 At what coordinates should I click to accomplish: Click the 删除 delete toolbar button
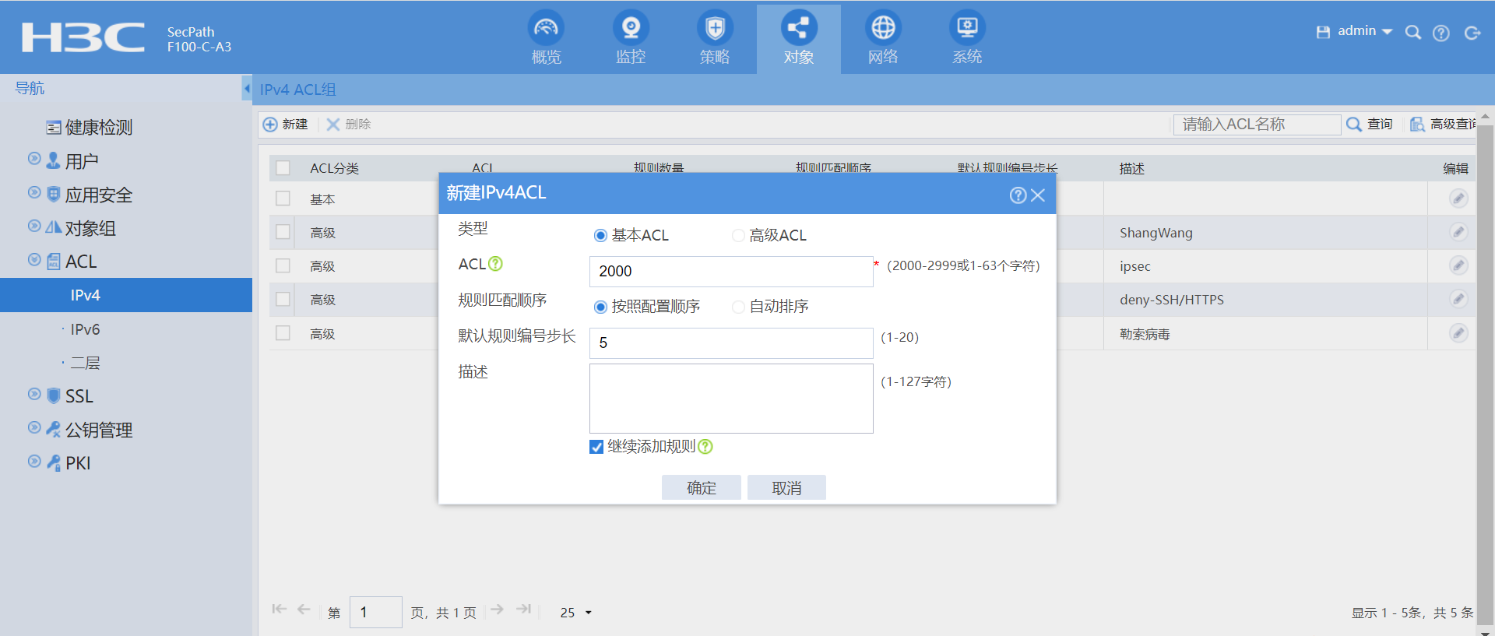[349, 125]
